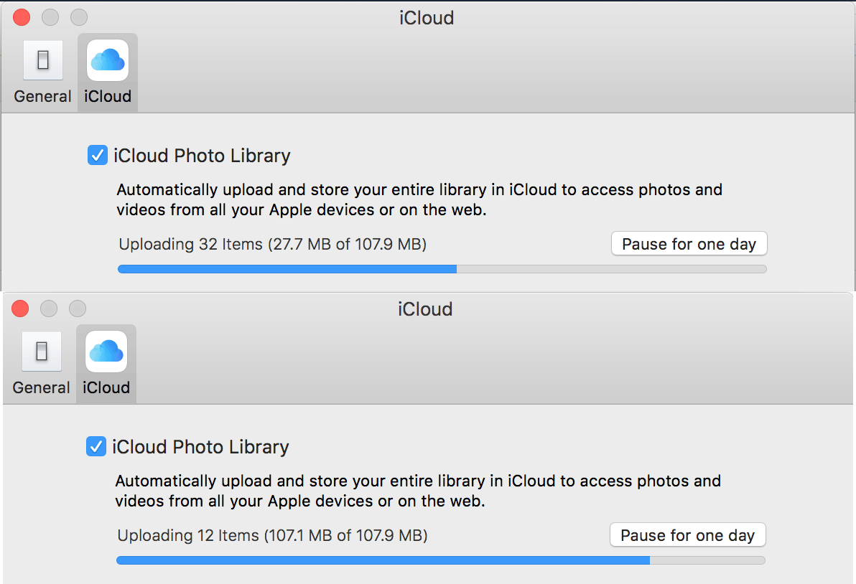Click the bottom window's iCloud title text
The width and height of the screenshot is (856, 584).
pos(425,309)
